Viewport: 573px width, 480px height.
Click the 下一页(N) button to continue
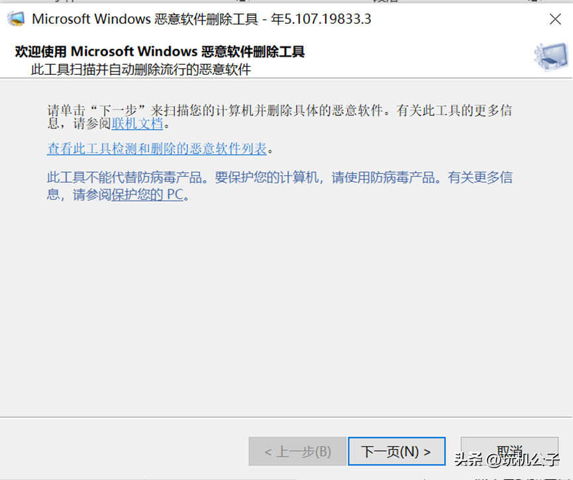click(x=397, y=452)
